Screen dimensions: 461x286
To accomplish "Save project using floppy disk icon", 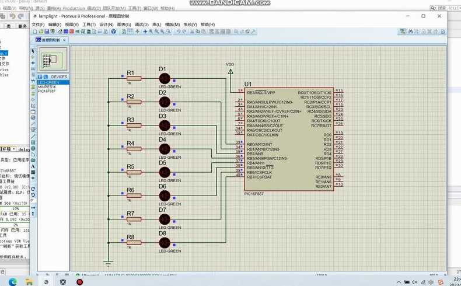I will (47, 32).
